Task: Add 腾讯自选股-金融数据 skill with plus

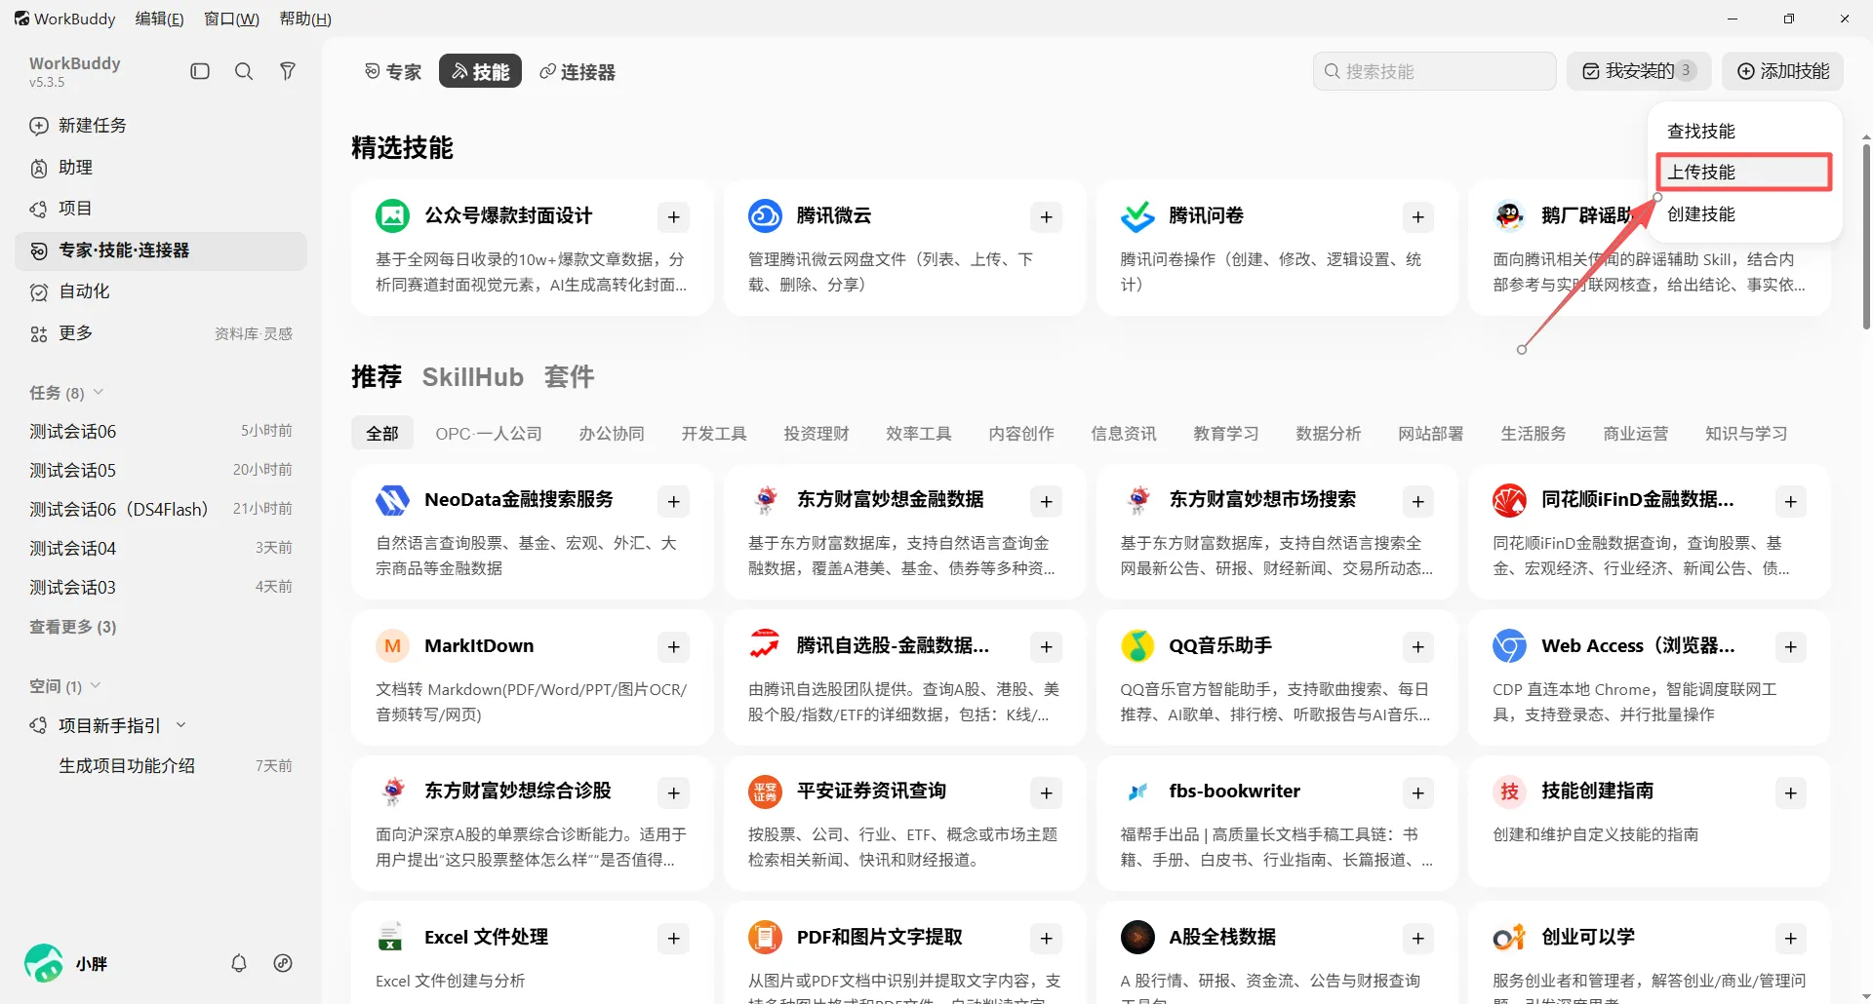Action: point(1047,647)
